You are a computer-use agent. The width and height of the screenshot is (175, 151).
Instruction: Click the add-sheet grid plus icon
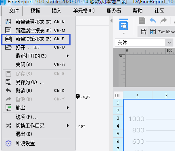pos(144,32)
